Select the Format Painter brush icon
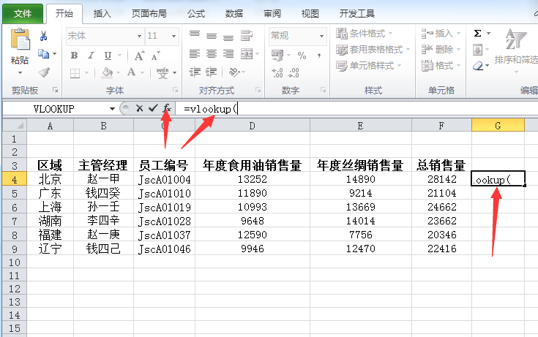 44,72
